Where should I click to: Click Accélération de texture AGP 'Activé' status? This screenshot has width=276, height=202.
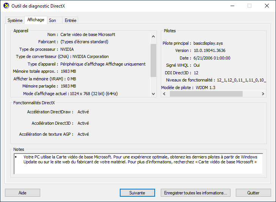point(83,134)
